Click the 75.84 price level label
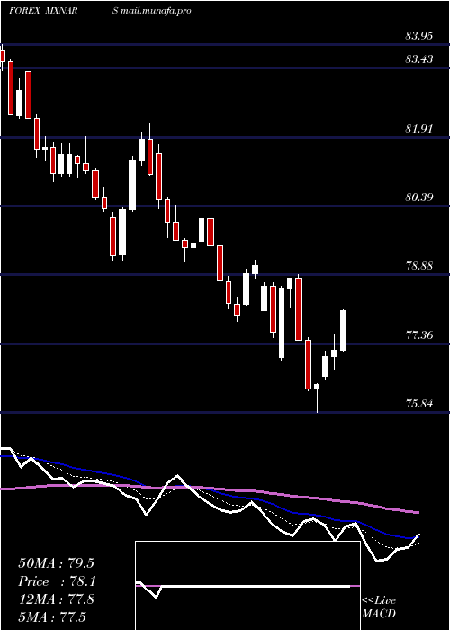Image resolution: width=450 pixels, height=631 pixels. click(x=419, y=403)
